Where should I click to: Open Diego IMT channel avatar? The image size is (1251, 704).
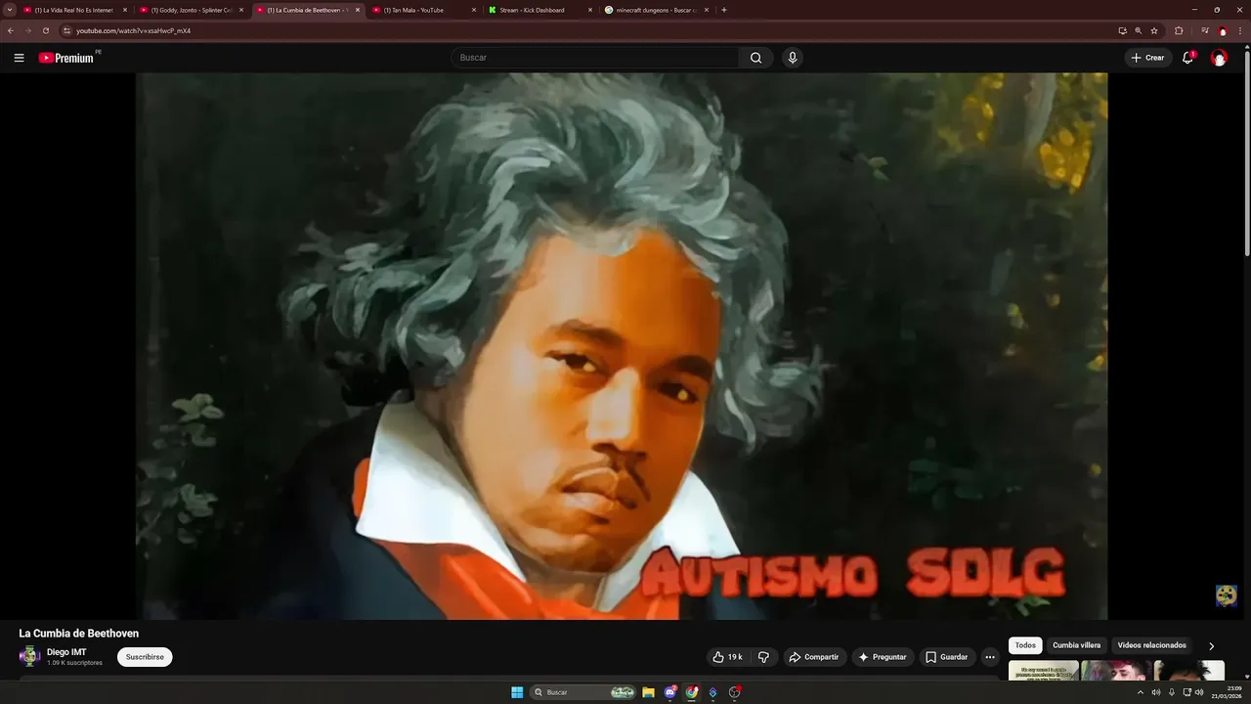[29, 656]
